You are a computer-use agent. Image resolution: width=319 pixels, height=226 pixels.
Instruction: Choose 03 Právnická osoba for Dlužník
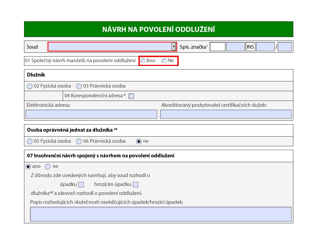click(79, 86)
